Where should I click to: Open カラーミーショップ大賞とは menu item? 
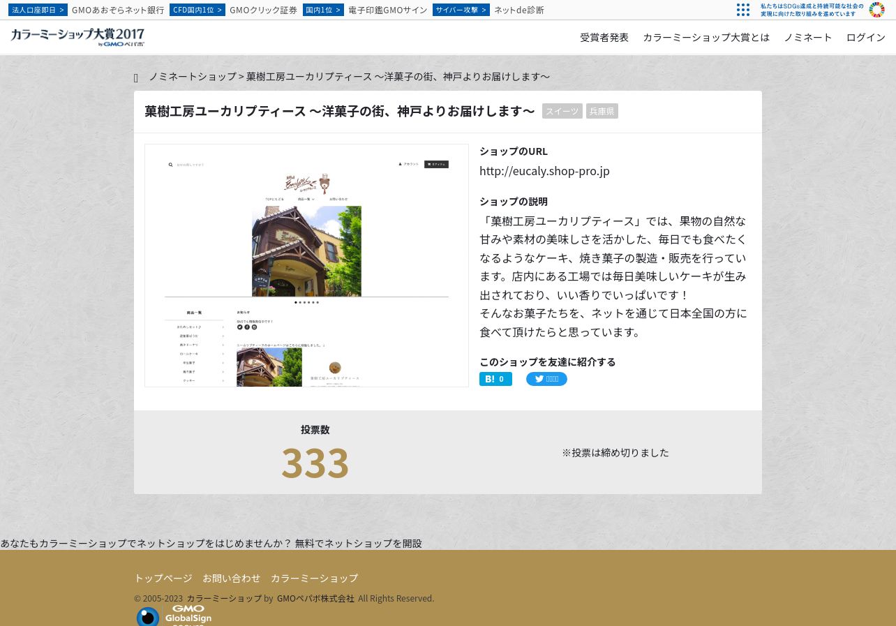706,38
